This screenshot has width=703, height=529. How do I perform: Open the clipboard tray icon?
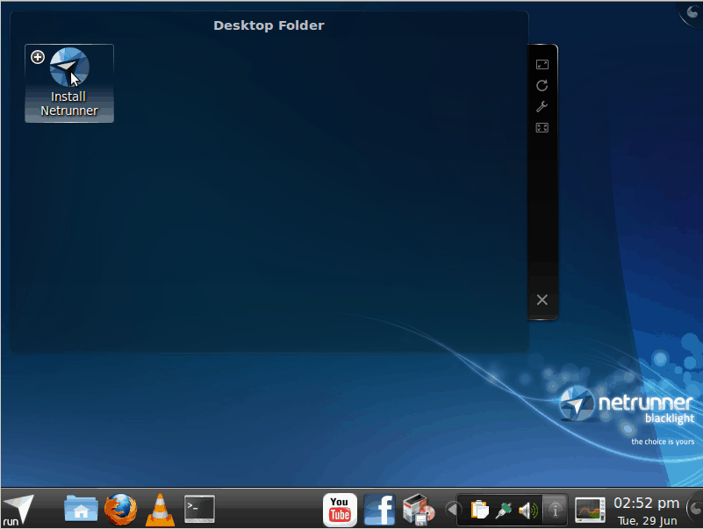[479, 510]
